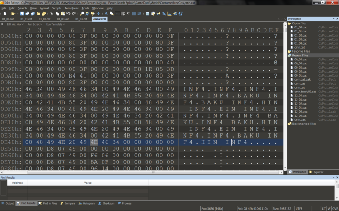Viewport: 339px width, 211px height.
Task: Select com.cat.bak in Recent Files
Action: (x=302, y=80)
